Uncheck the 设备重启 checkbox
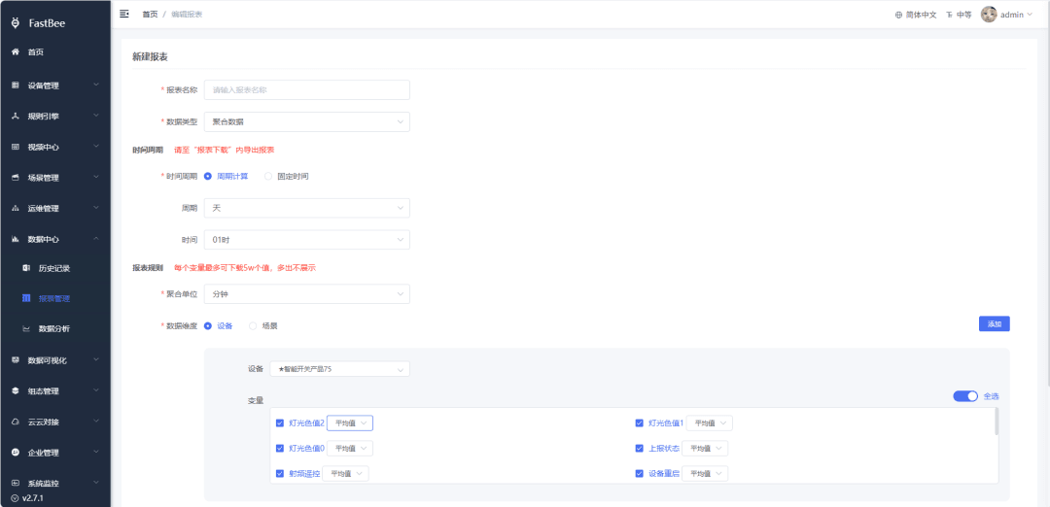 640,474
